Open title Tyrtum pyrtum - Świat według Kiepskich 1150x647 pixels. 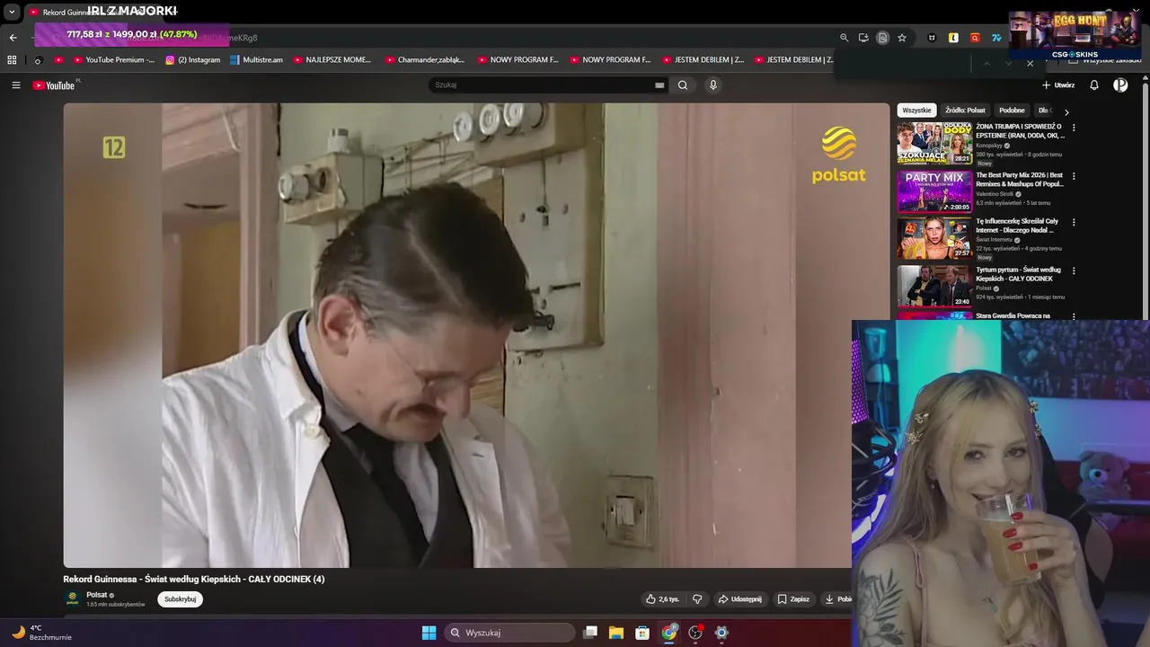pyautogui.click(x=1018, y=274)
